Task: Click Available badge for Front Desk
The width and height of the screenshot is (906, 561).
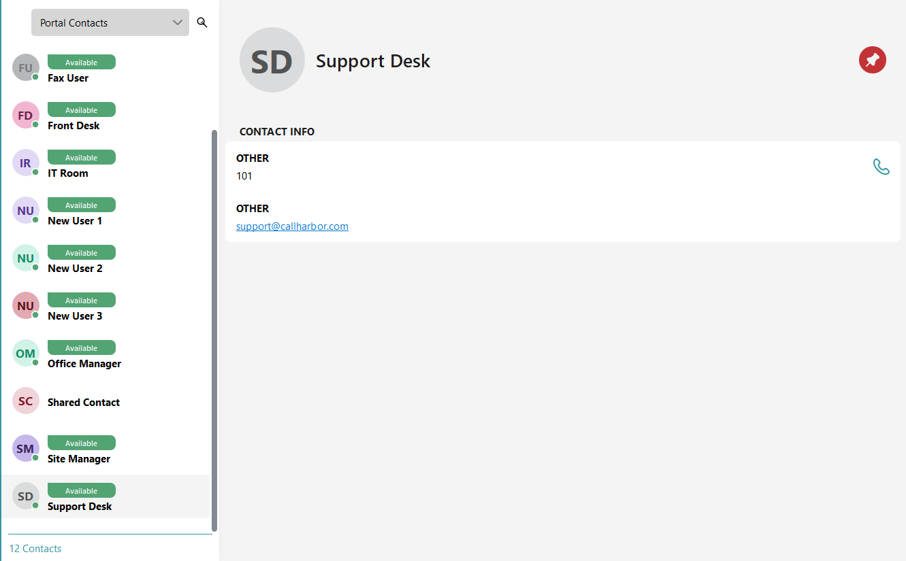Action: [x=82, y=109]
